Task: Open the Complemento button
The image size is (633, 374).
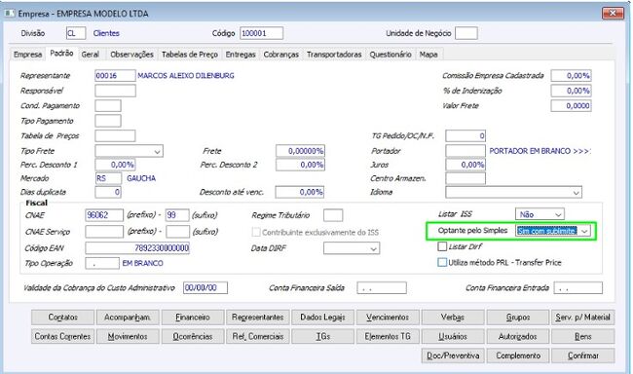Action: pos(518,355)
